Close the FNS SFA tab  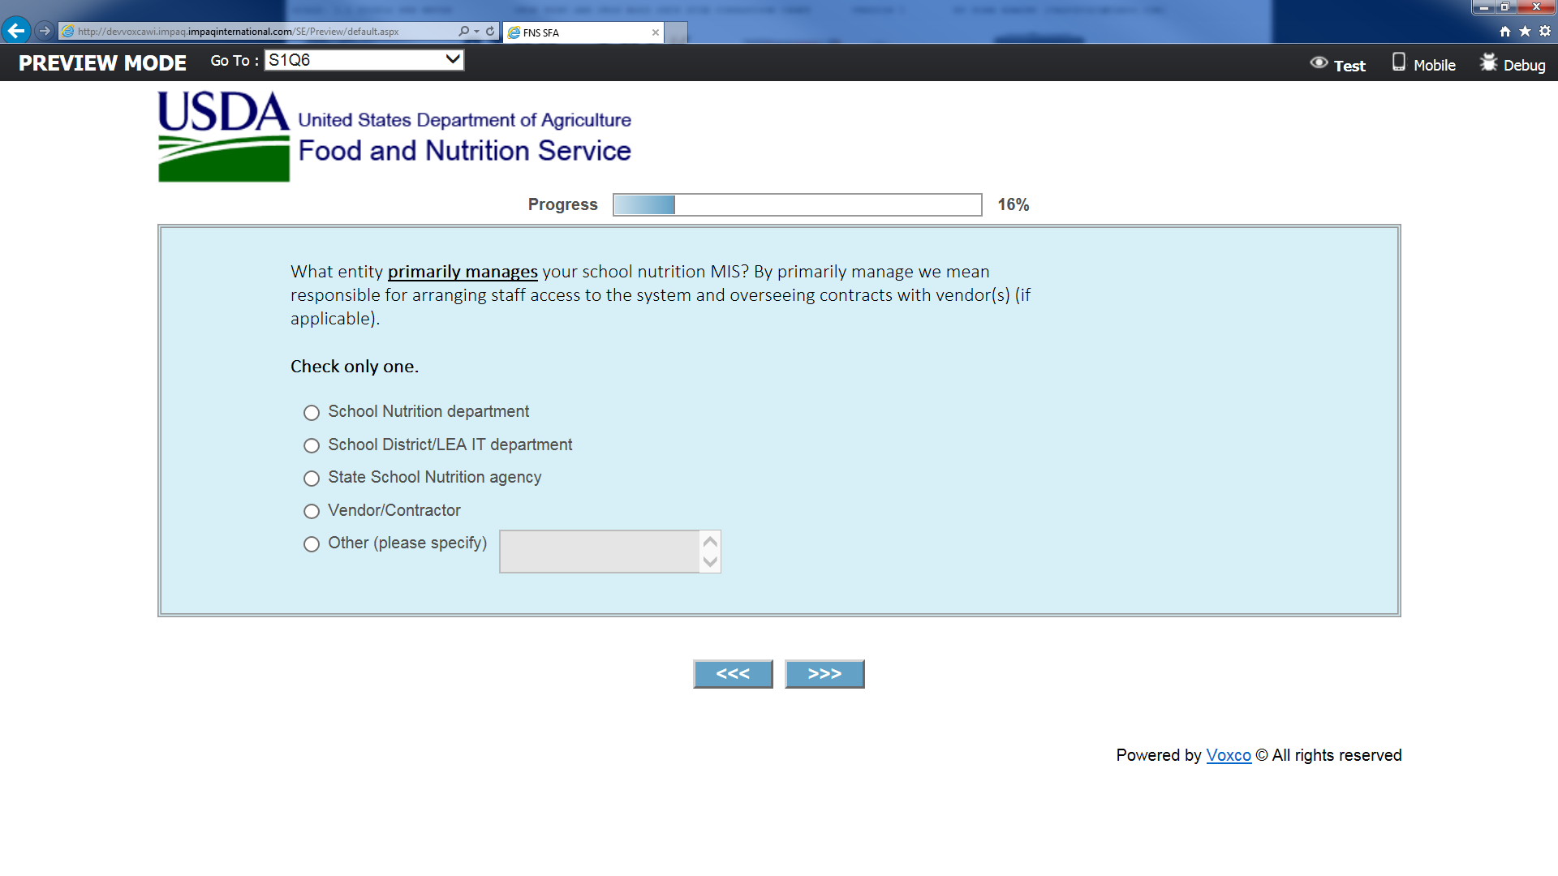pyautogui.click(x=656, y=32)
